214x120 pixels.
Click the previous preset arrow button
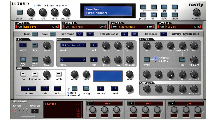(143, 7)
